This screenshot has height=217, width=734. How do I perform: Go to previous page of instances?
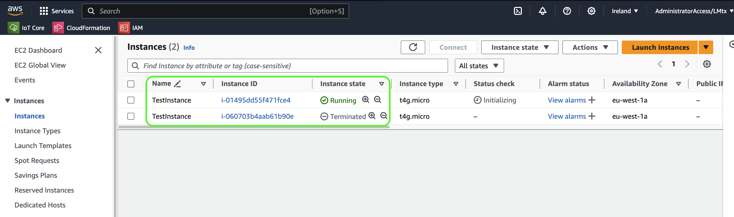pyautogui.click(x=660, y=64)
